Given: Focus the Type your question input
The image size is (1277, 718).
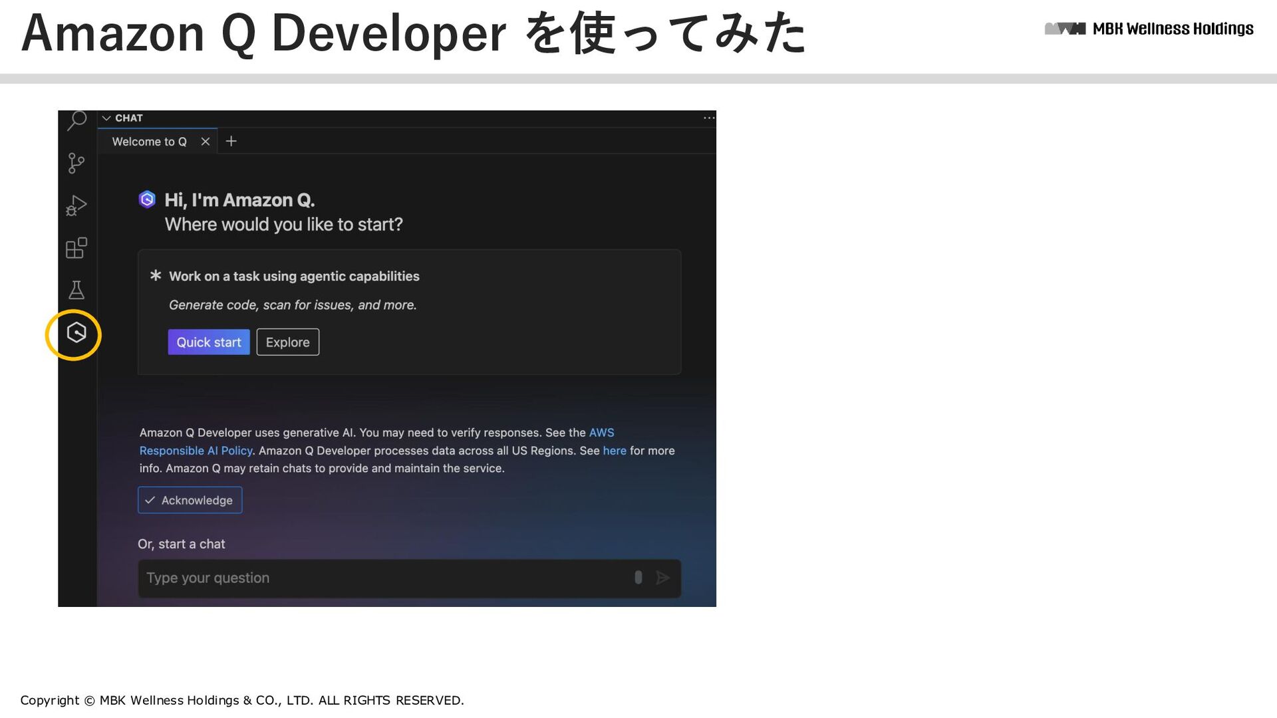Looking at the screenshot, I should pyautogui.click(x=409, y=578).
